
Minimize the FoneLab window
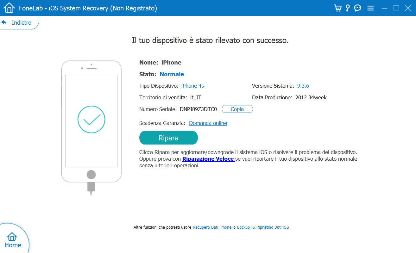385,8
